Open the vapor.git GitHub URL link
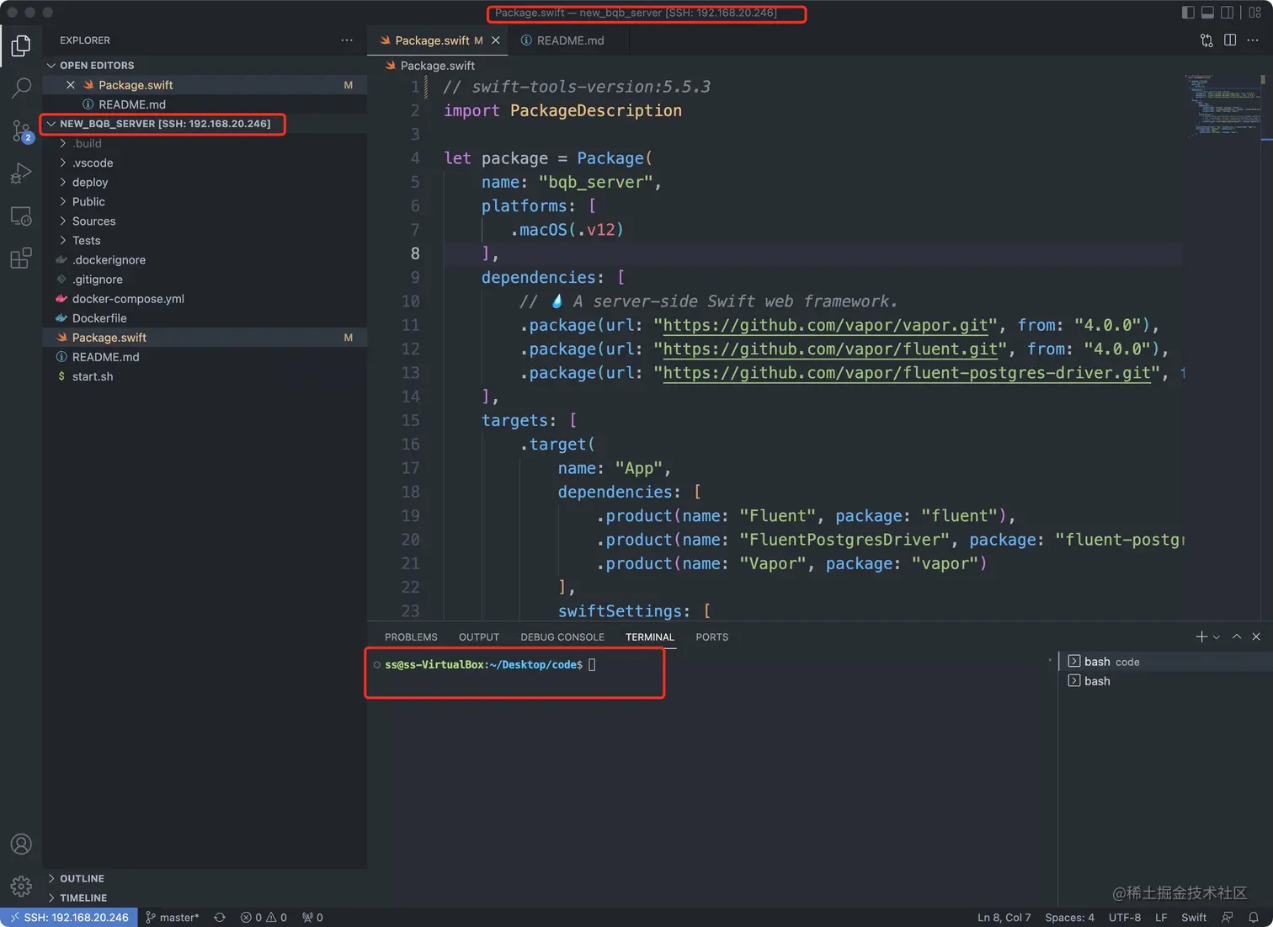The height and width of the screenshot is (927, 1273). point(826,326)
